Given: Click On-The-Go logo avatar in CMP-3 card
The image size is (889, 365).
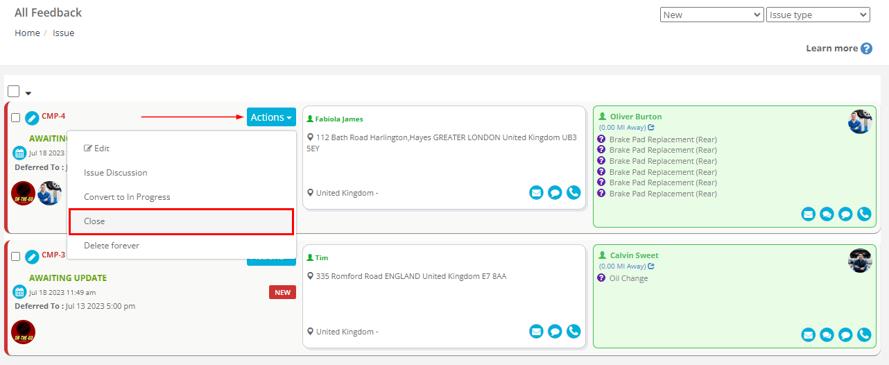Looking at the screenshot, I should 24,332.
